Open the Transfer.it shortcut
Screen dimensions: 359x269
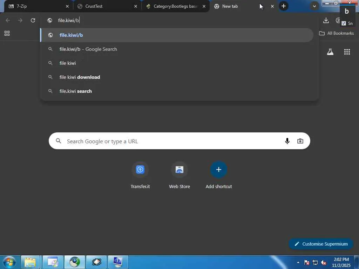coord(140,175)
